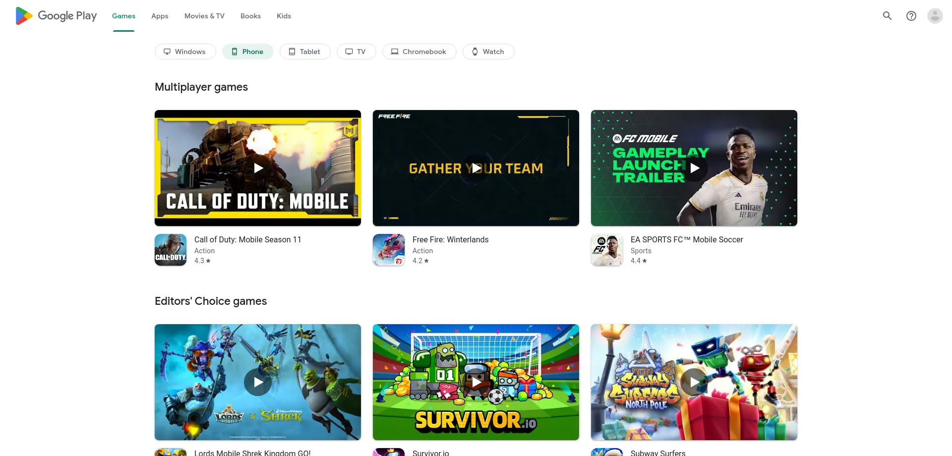Switch to the Apps tab

160,16
